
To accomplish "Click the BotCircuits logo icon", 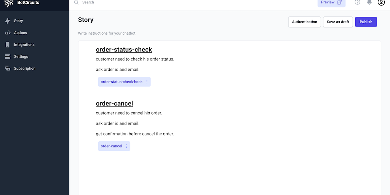I will coord(9,3).
